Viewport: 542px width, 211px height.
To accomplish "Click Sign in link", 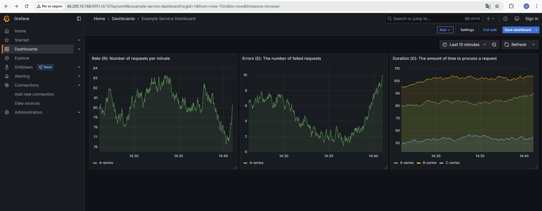I will click(x=532, y=19).
